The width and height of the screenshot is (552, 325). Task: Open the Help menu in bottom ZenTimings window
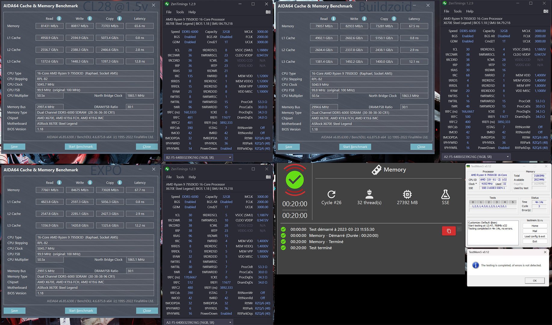192,177
